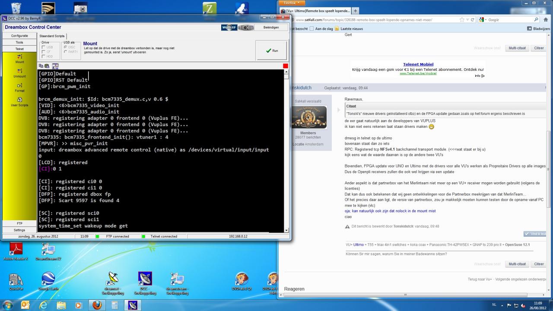Open the DVDFab 8 Qt desktop icon
This screenshot has height=311, width=553.
pos(242,282)
